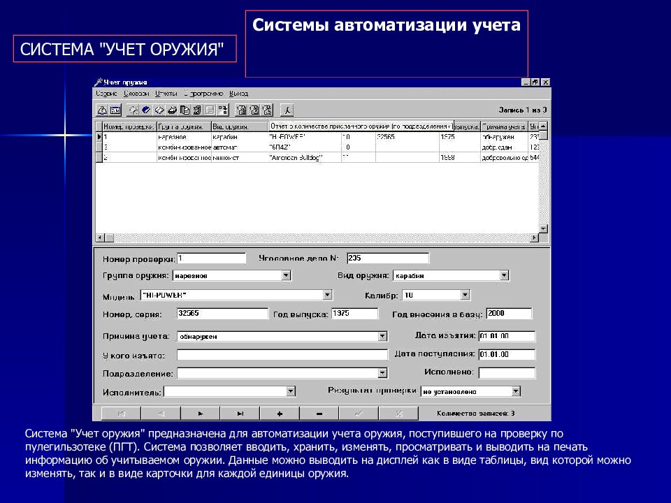Expand the Вид оружия dropdown
The width and height of the screenshot is (671, 503).
(504, 276)
